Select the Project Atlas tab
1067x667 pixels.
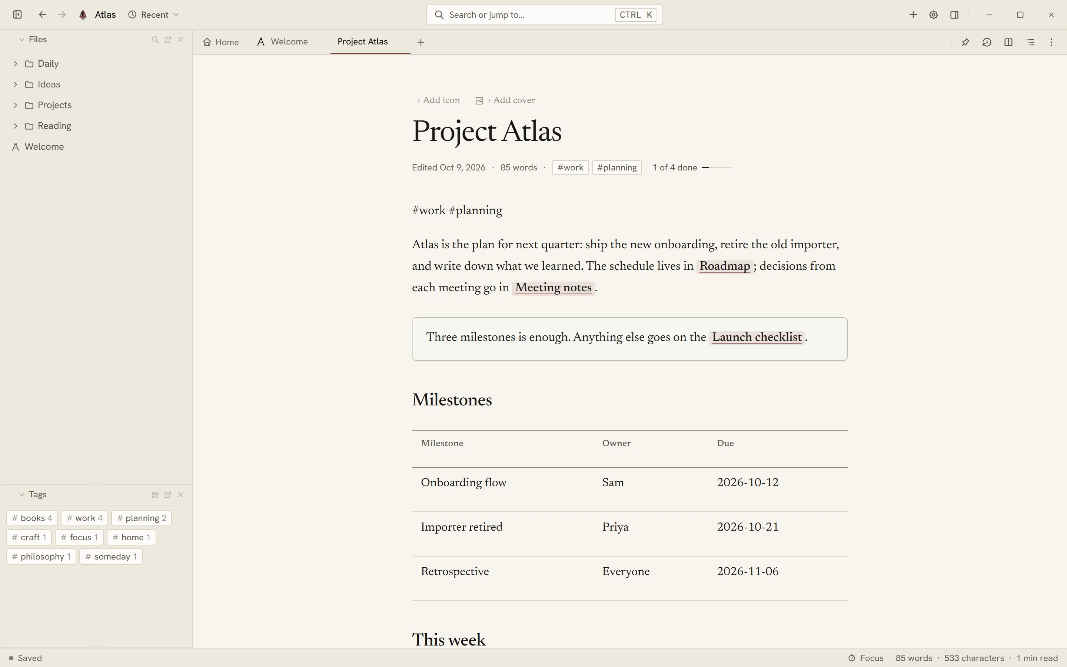click(370, 42)
